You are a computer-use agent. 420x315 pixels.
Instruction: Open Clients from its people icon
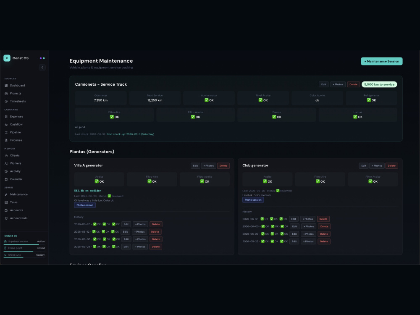point(6,156)
